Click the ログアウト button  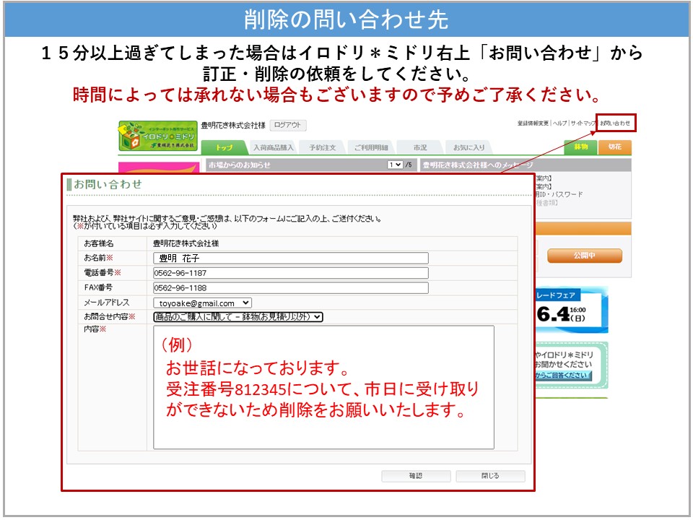tap(289, 125)
